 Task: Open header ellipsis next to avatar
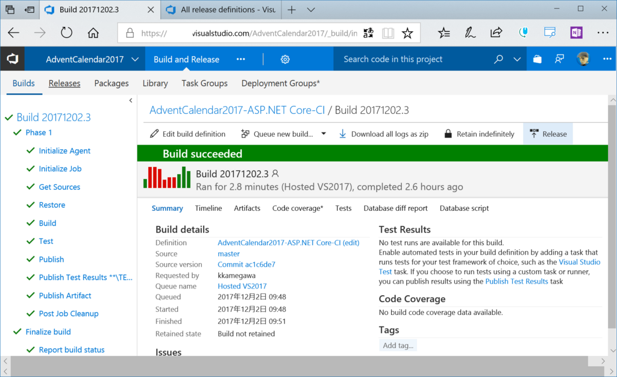click(x=607, y=59)
